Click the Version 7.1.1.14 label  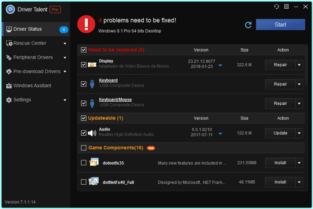click(x=20, y=202)
